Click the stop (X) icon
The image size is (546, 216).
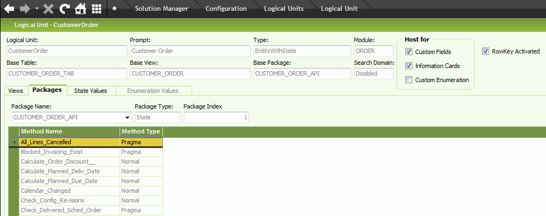tap(48, 9)
